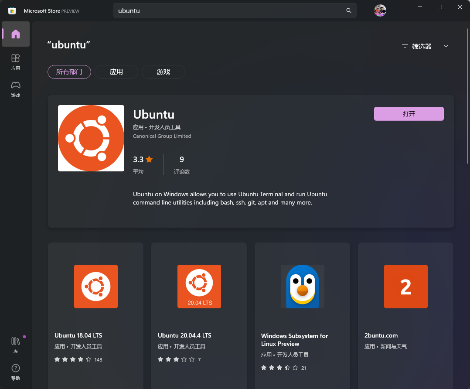Click the 筛选器 filter label
470x389 pixels.
click(422, 46)
